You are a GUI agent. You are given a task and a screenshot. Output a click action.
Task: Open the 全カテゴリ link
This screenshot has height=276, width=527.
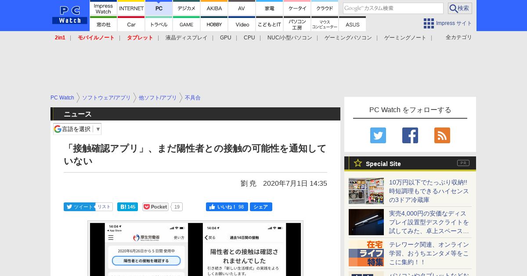pyautogui.click(x=459, y=37)
